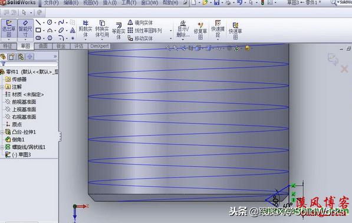Click Linear Sketch Pattern (线性草图阵列)
The height and width of the screenshot is (223, 352).
tap(144, 30)
